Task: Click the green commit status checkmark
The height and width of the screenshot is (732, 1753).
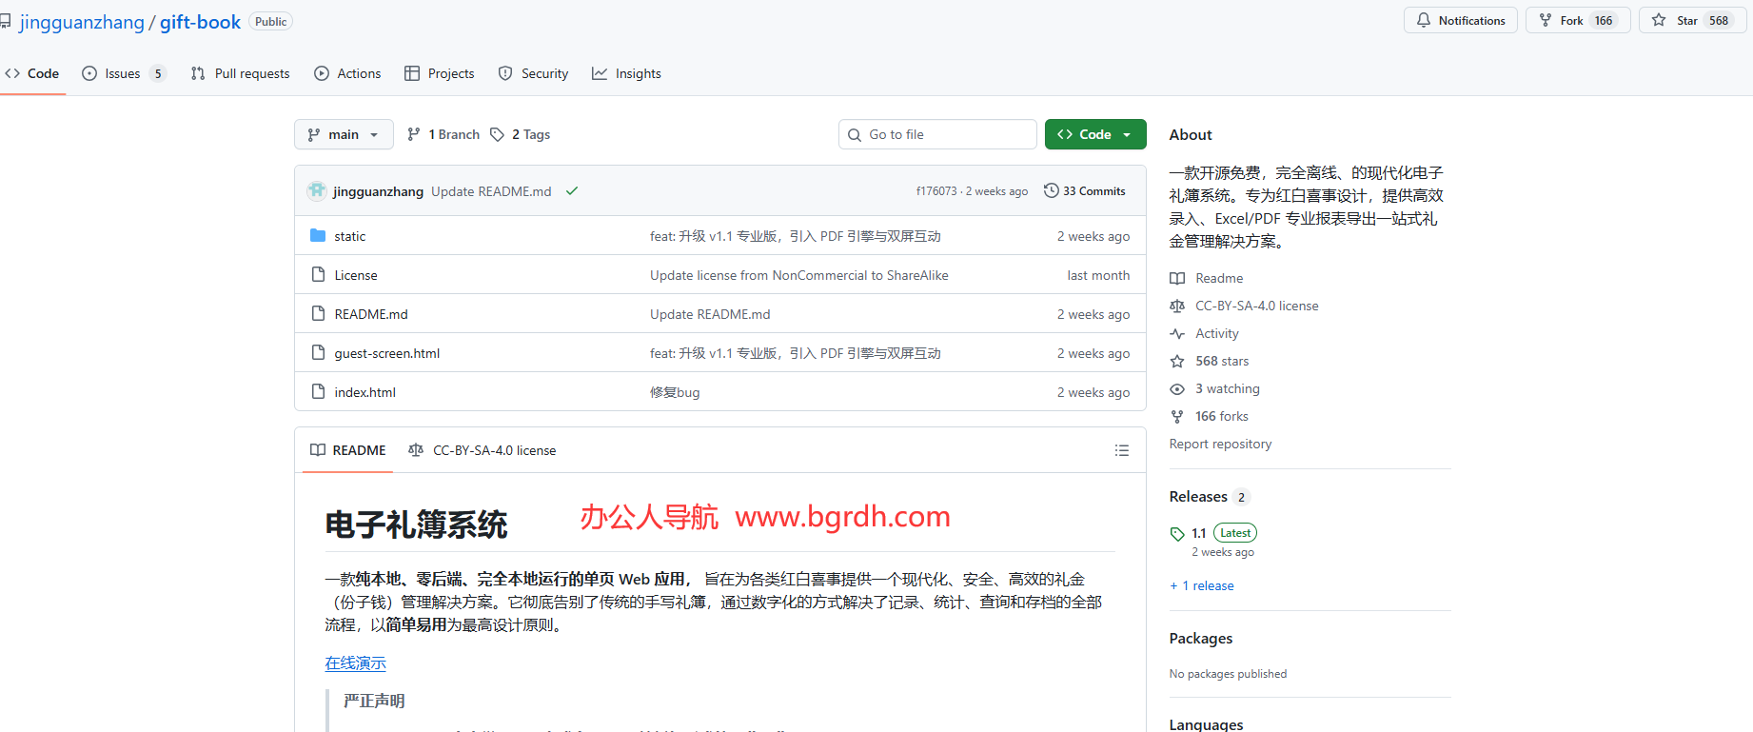Action: pos(572,191)
